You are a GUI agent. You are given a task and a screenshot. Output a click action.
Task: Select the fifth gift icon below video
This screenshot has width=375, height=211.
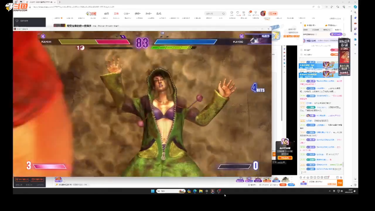tap(276, 180)
